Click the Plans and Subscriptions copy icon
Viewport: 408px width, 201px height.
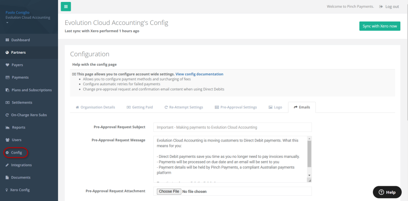coord(7,90)
